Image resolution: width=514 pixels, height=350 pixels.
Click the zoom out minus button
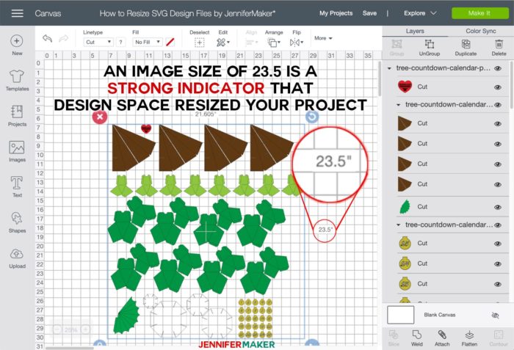[x=57, y=329]
